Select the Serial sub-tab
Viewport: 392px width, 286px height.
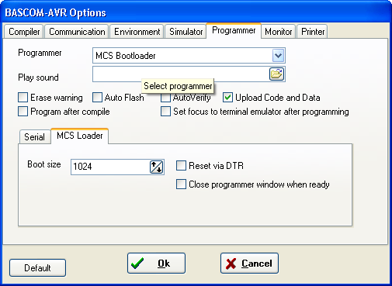click(x=35, y=136)
